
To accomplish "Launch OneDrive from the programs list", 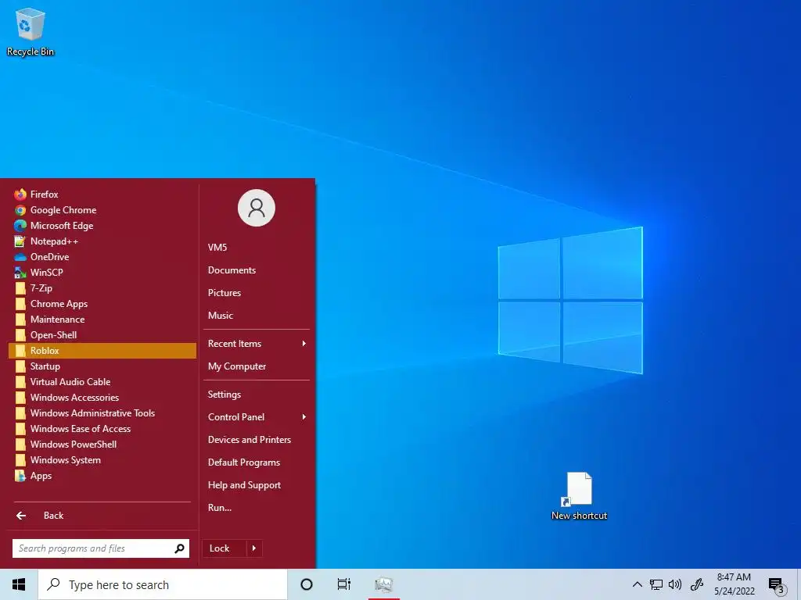I will [x=102, y=256].
